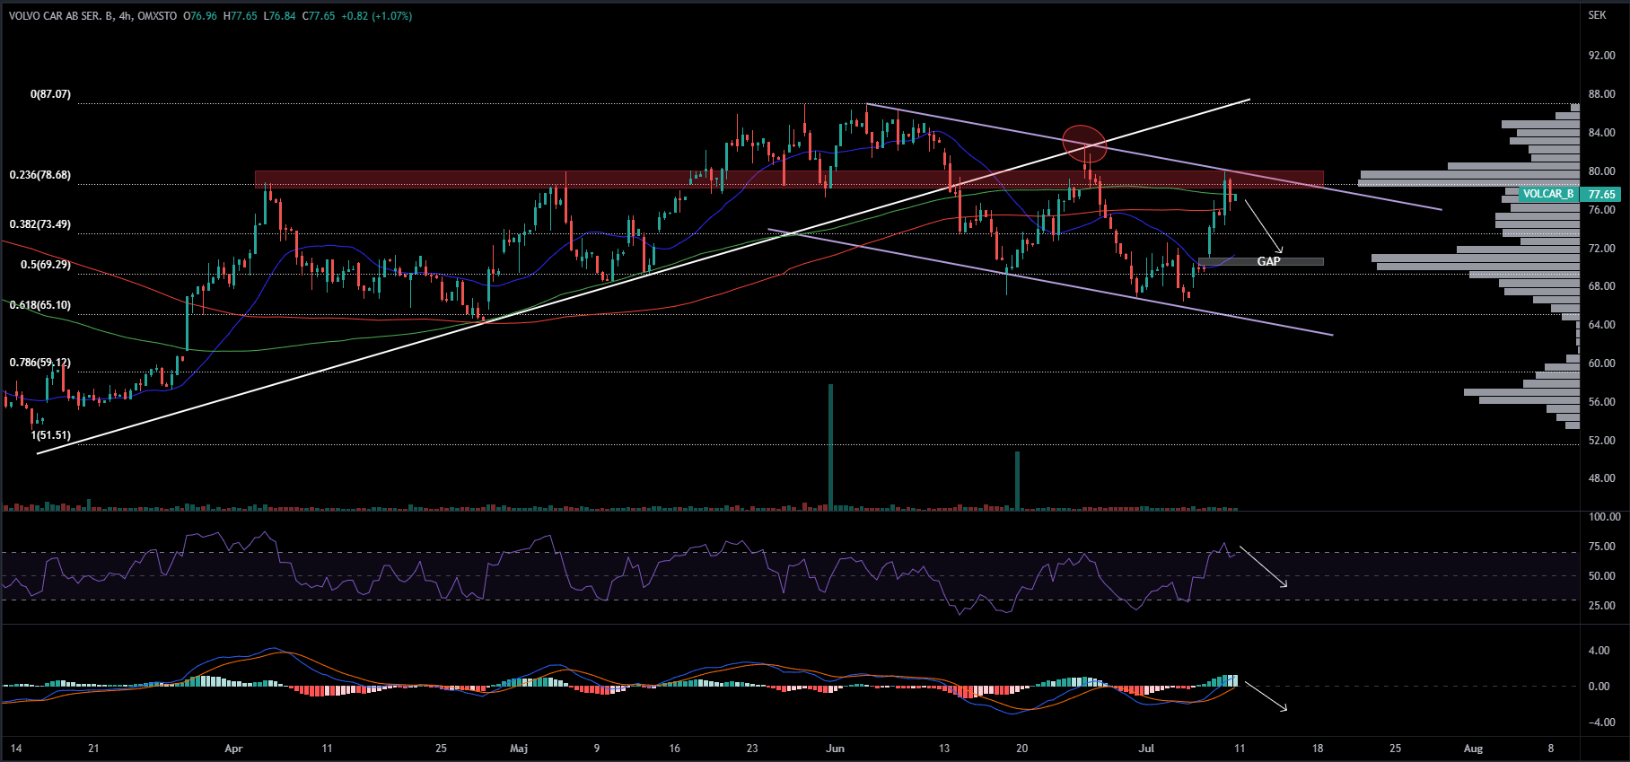Click the VOLVO CAR AB SER. B symbol title
The image size is (1630, 762).
[61, 16]
